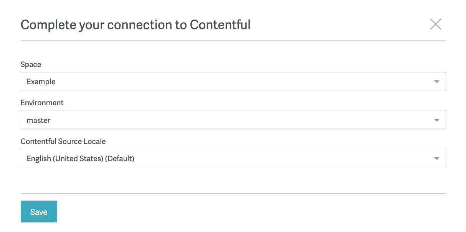Click inside the locale field showing Default
The width and height of the screenshot is (466, 232).
tap(80, 158)
